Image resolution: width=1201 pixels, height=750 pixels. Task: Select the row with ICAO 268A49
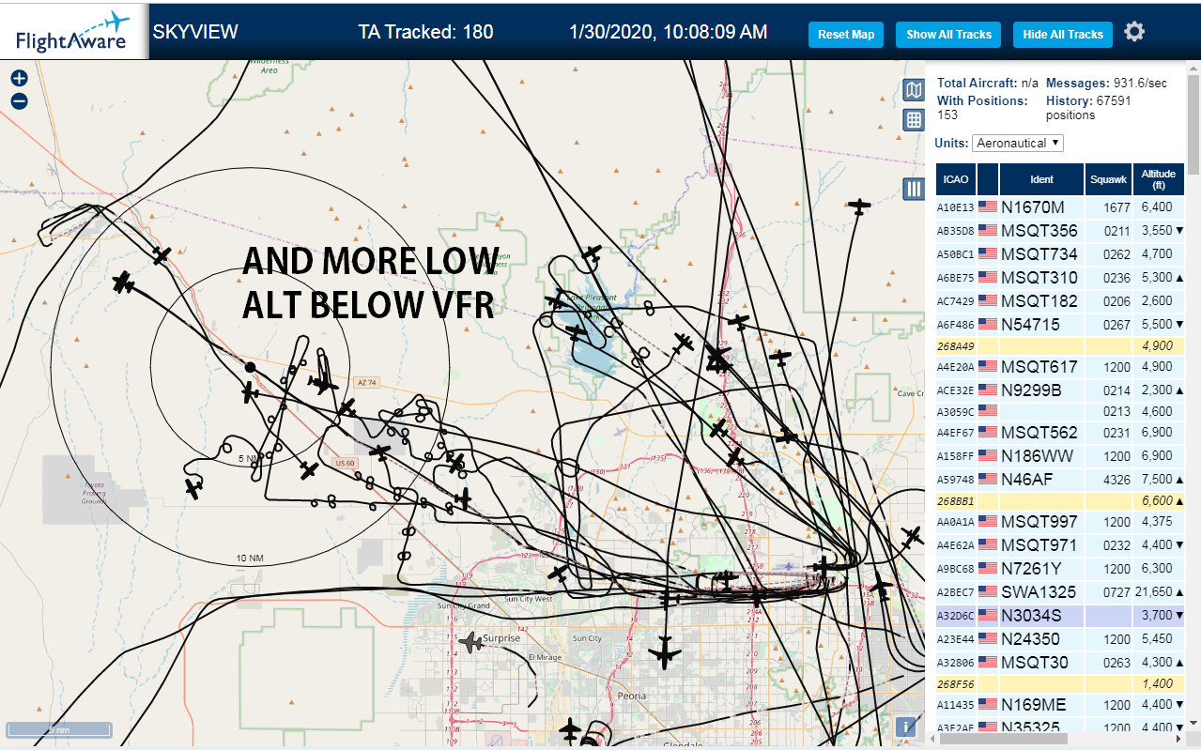coord(1060,346)
